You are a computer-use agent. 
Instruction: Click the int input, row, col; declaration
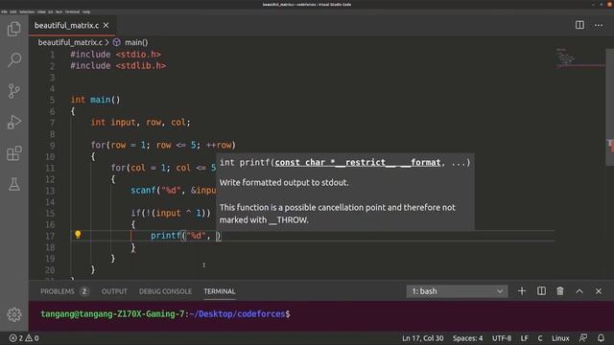click(141, 123)
